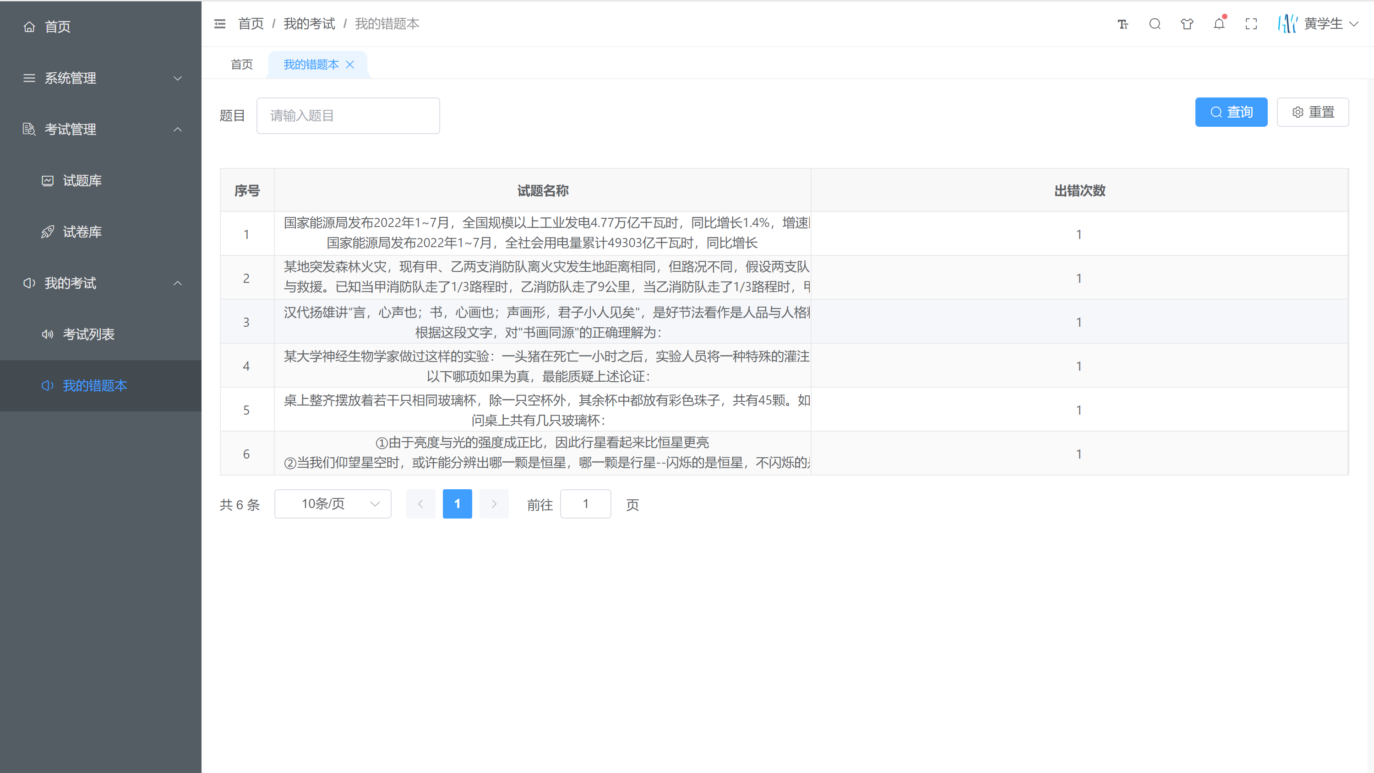Screen dimensions: 1374x773
Task: Select row 1 国家能源局 question text
Action: pos(542,233)
